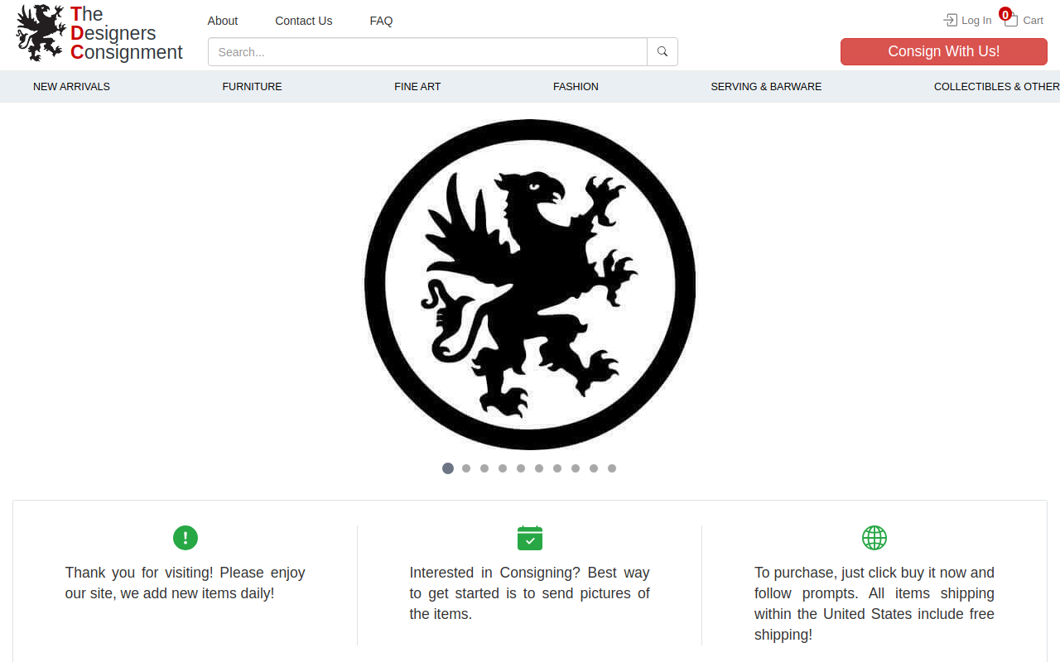This screenshot has width=1060, height=662.
Task: Click the large griffin carousel image
Action: pos(530,285)
